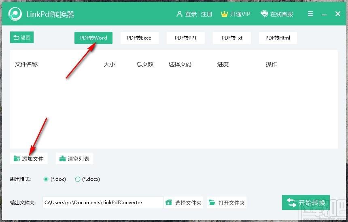This screenshot has height=222, width=348.
Task: Switch to PDF转Html tab
Action: point(278,38)
